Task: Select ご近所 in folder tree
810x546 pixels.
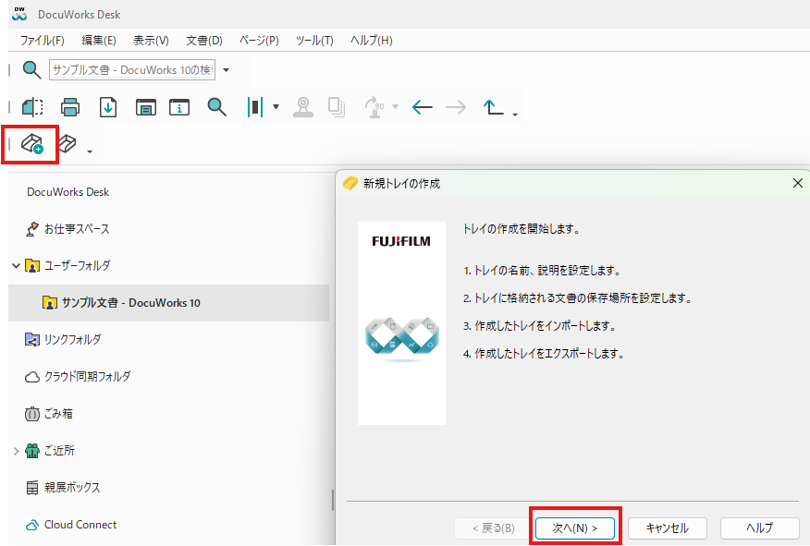Action: 50,451
